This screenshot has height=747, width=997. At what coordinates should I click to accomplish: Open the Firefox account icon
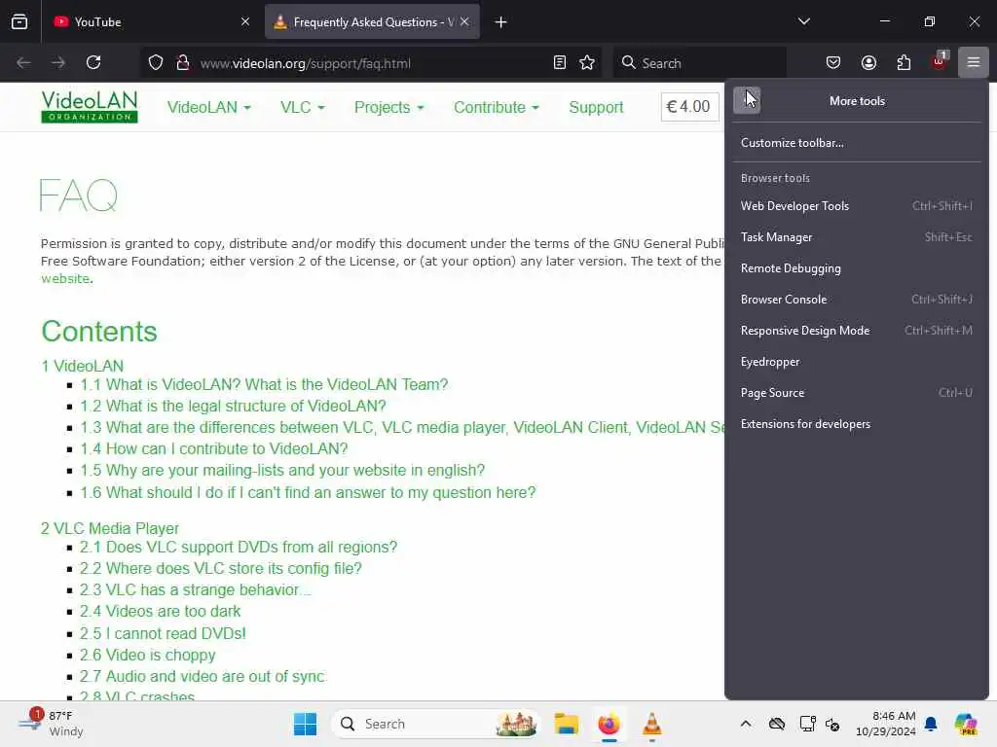pos(868,62)
